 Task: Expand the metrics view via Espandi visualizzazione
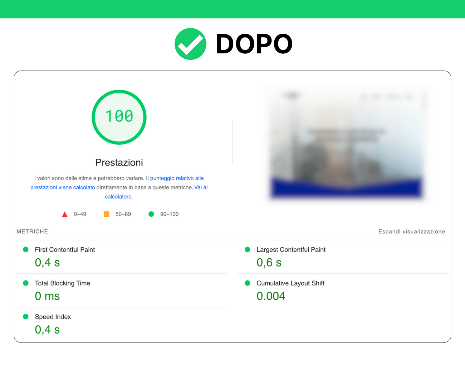tap(411, 231)
